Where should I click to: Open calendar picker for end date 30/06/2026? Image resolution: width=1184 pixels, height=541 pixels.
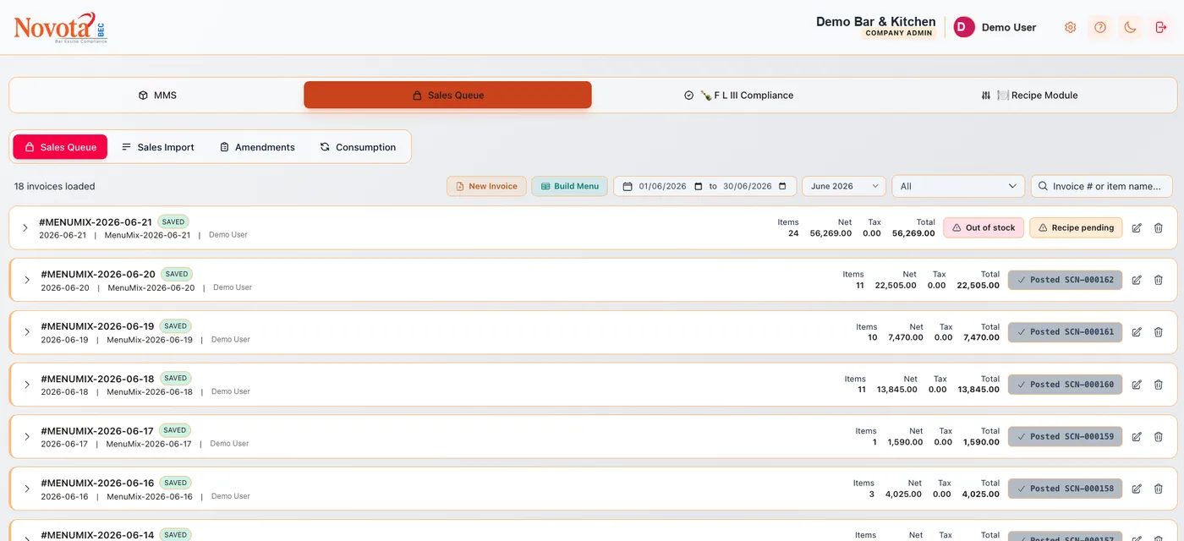click(782, 186)
